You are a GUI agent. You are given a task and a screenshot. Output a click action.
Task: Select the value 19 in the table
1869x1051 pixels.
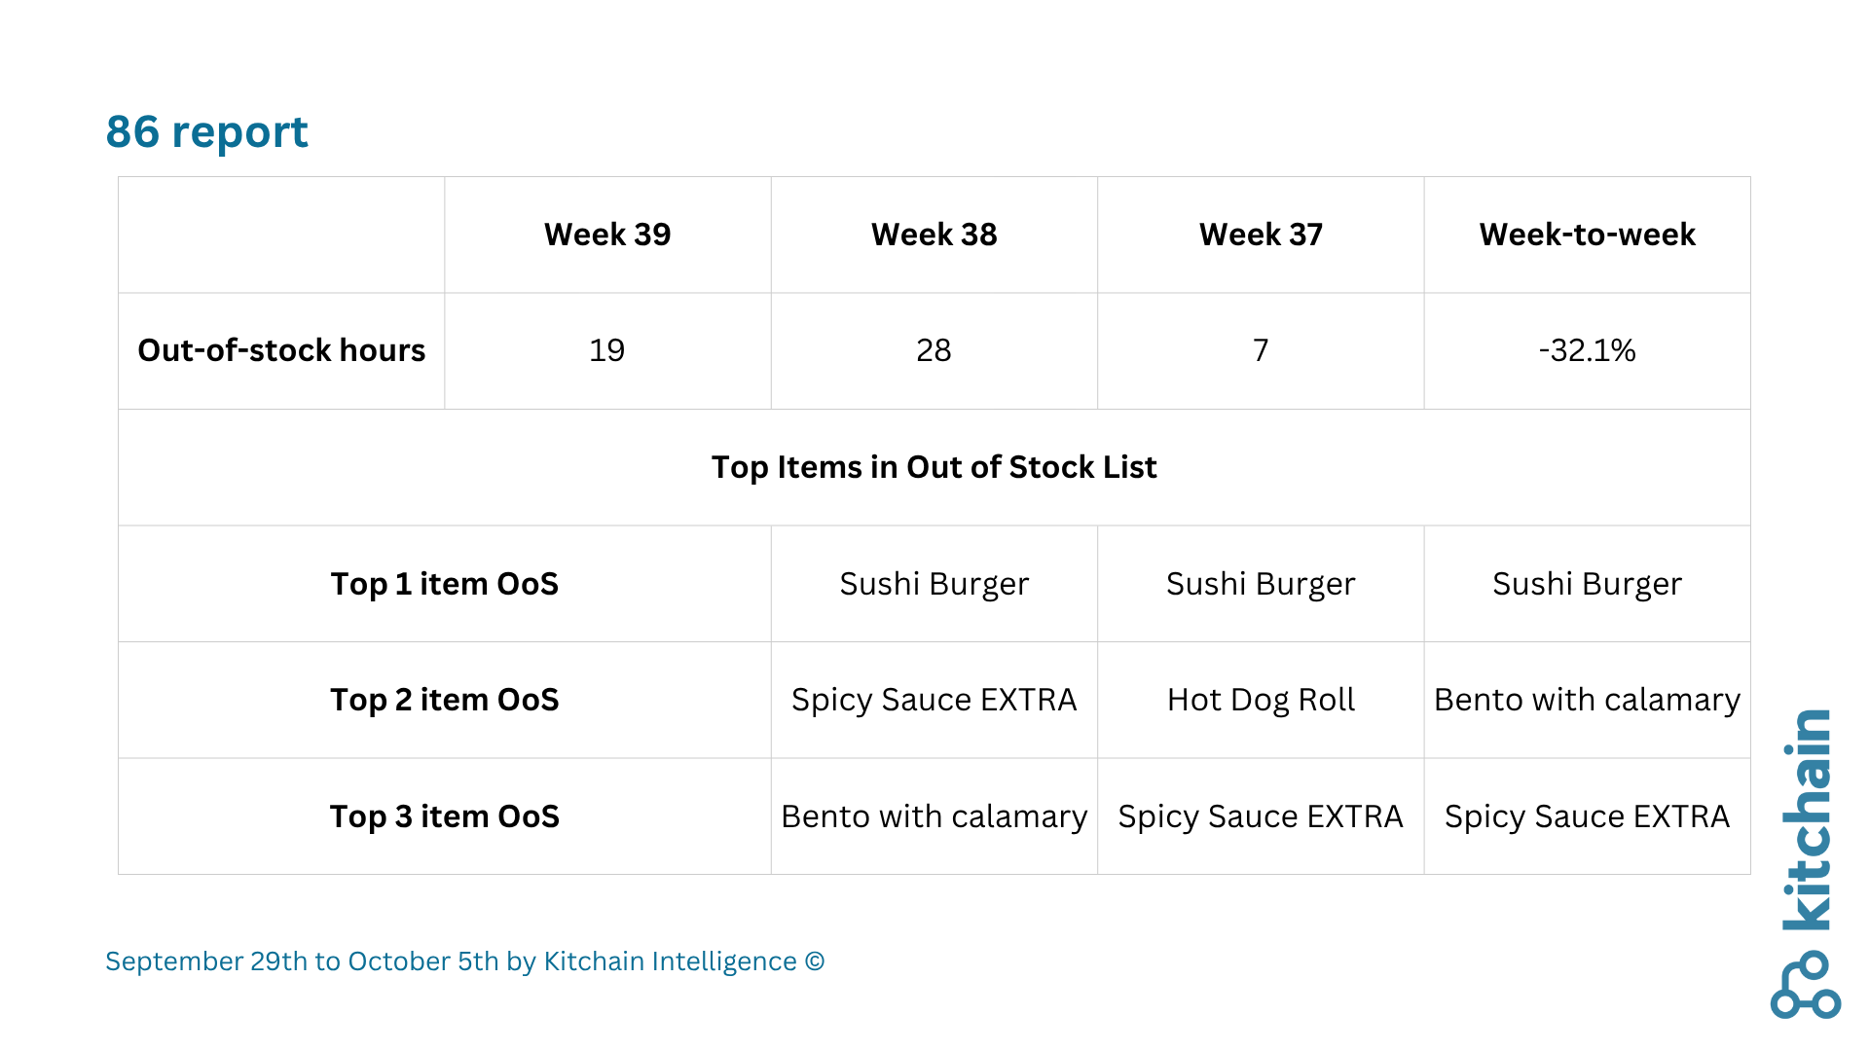pyautogui.click(x=606, y=350)
